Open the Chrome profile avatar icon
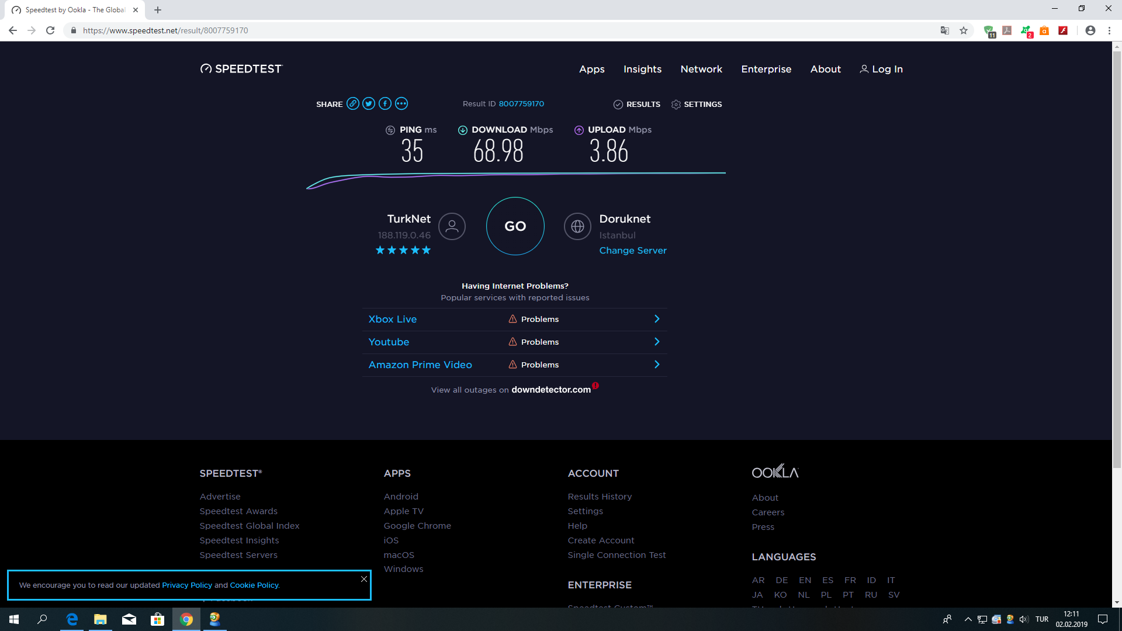 tap(1090, 30)
